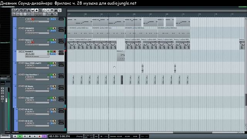The image size is (247, 139).
Task: Toggle the repeat loop transport button
Action: [x=44, y=136]
